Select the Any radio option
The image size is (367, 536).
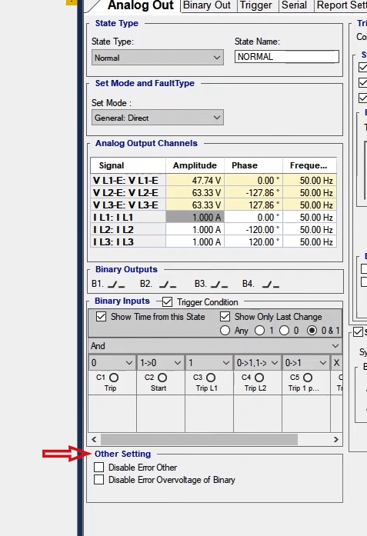tap(225, 331)
